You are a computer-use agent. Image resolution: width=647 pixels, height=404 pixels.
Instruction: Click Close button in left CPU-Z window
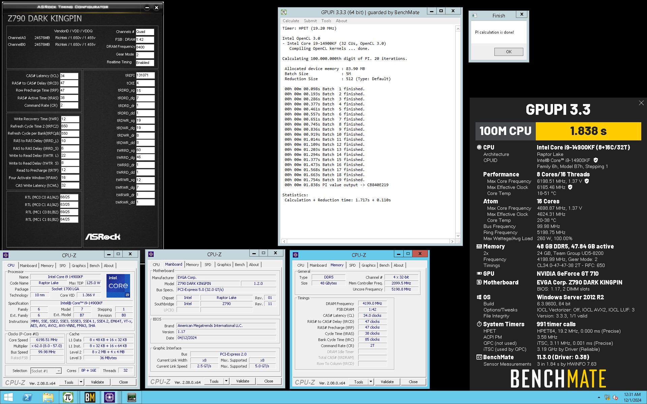123,382
